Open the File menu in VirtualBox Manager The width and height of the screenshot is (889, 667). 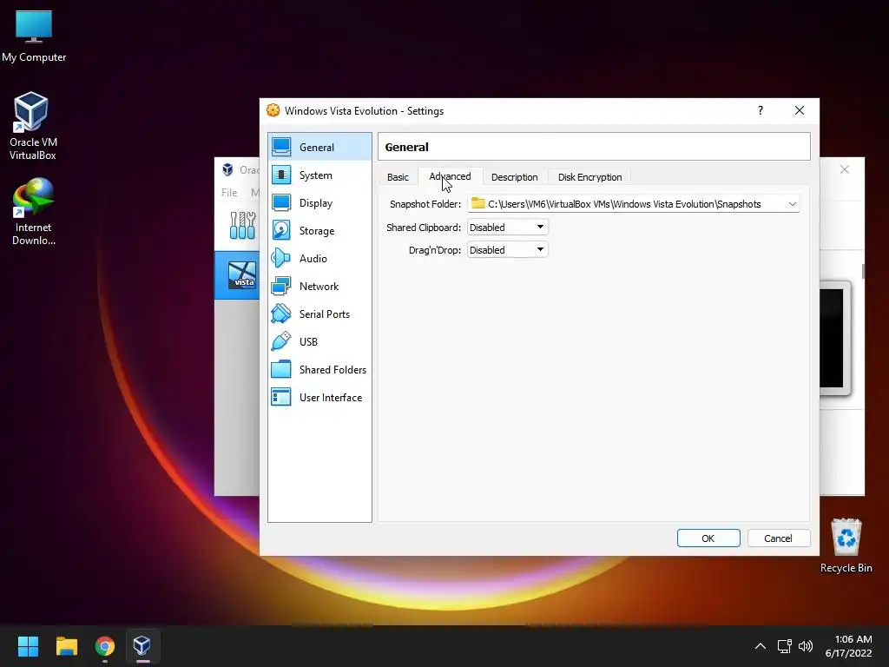(229, 192)
